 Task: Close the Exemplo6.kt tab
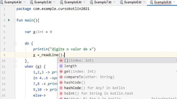(84, 2)
